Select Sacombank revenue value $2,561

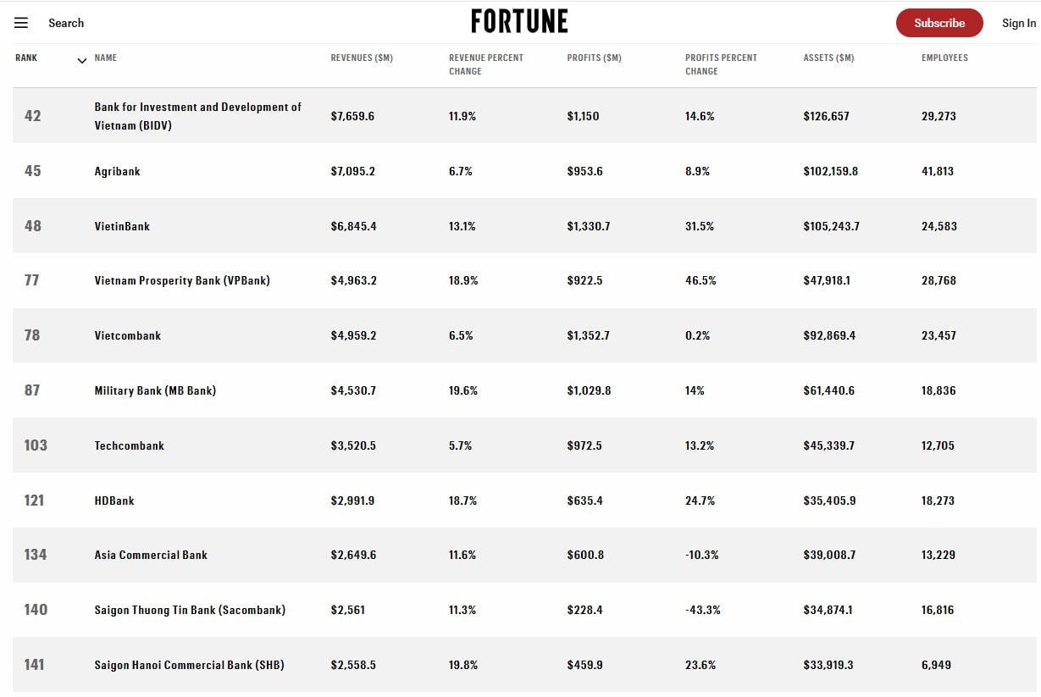point(347,610)
